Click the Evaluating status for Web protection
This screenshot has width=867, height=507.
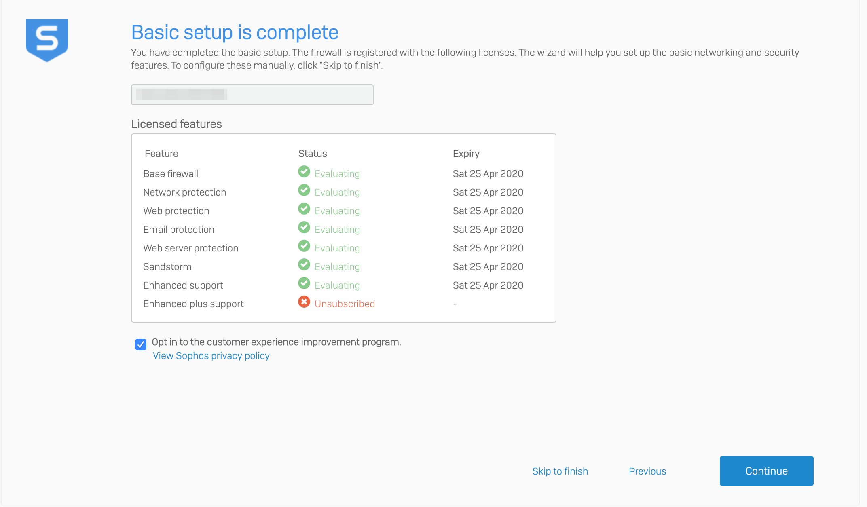point(337,211)
